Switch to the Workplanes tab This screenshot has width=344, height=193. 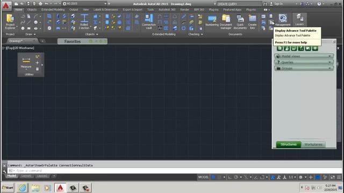(x=313, y=144)
